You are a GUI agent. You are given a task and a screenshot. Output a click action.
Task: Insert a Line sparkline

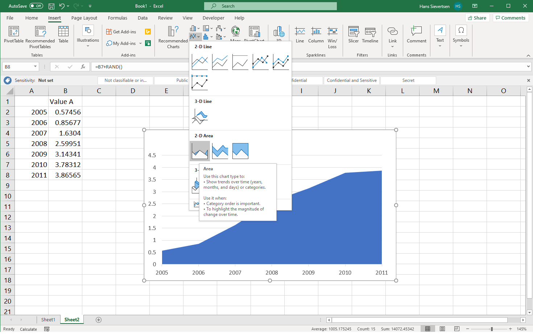click(x=300, y=35)
